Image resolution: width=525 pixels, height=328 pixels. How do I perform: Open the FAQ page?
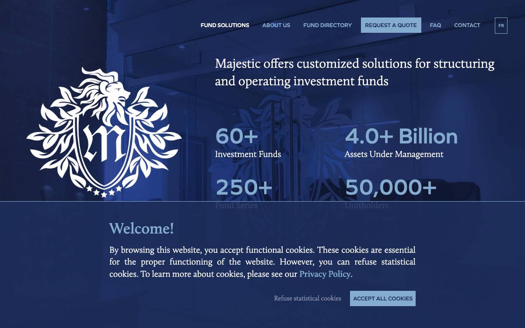(x=435, y=25)
